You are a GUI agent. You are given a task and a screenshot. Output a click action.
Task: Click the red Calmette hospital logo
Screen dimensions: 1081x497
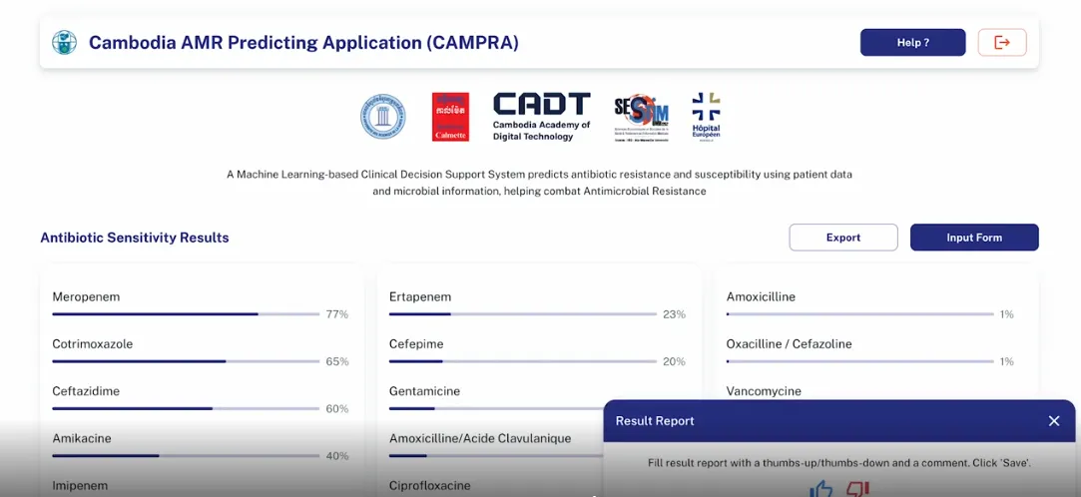click(x=450, y=117)
